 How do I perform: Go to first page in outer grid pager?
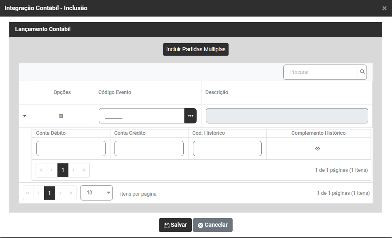point(28,193)
